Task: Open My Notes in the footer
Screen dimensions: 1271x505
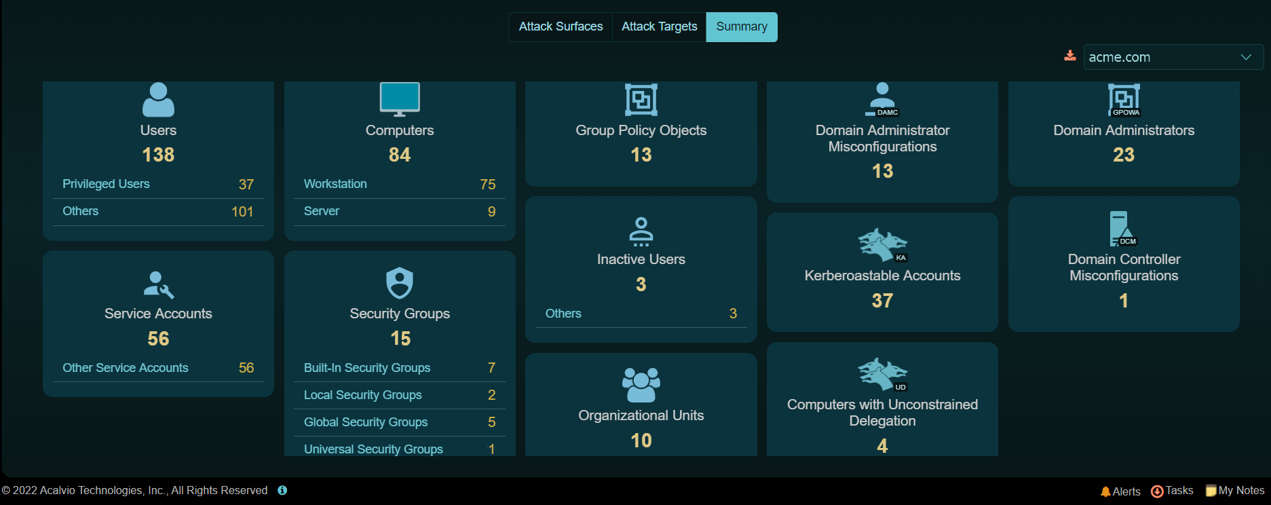Action: tap(1234, 491)
